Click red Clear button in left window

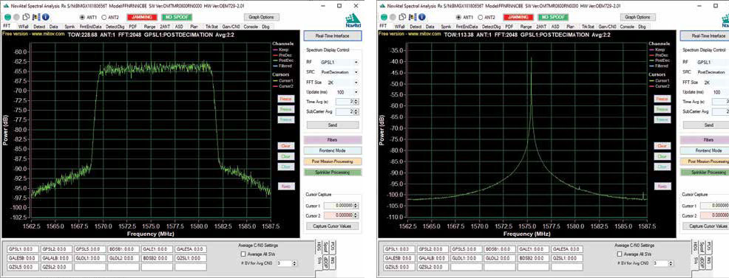coord(286,145)
